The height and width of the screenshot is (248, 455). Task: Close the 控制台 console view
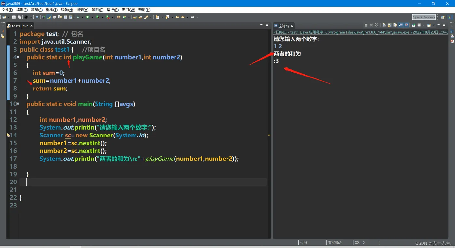[x=292, y=26]
